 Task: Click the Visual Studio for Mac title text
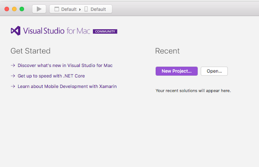click(x=57, y=31)
